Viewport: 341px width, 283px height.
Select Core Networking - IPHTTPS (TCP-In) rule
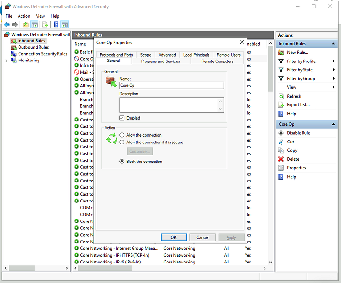114,255
